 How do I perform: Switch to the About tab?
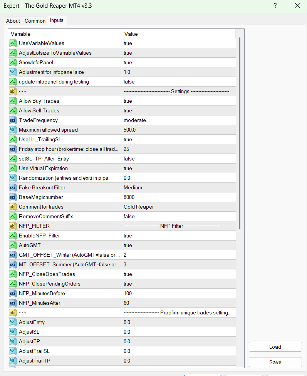pos(13,21)
